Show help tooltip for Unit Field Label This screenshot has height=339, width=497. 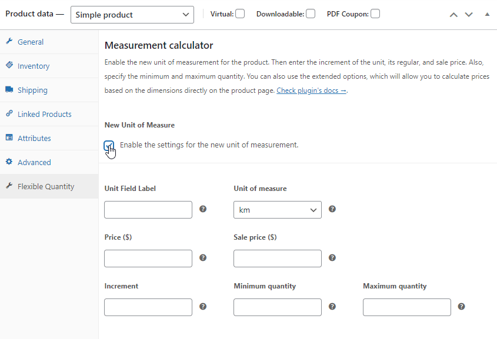click(203, 209)
